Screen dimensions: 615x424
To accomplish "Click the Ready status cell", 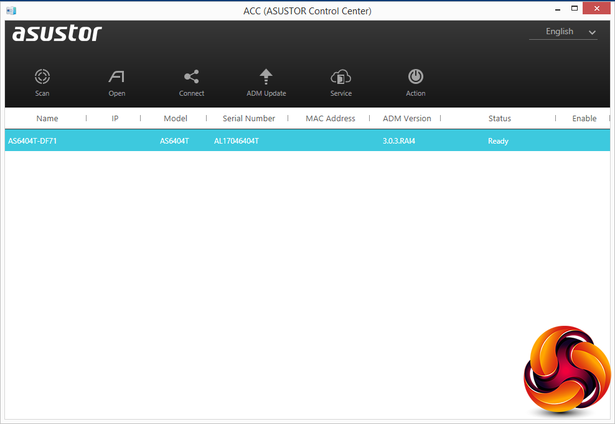I will pos(498,141).
